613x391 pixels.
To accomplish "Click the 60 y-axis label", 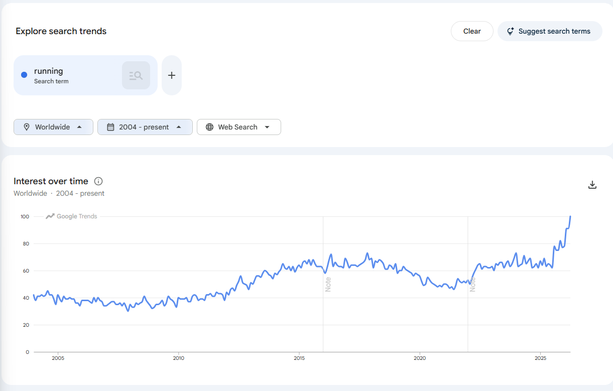I will point(26,271).
